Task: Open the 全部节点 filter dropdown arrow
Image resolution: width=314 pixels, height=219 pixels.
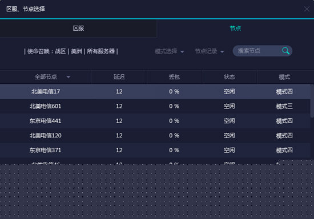Action: tap(69, 77)
